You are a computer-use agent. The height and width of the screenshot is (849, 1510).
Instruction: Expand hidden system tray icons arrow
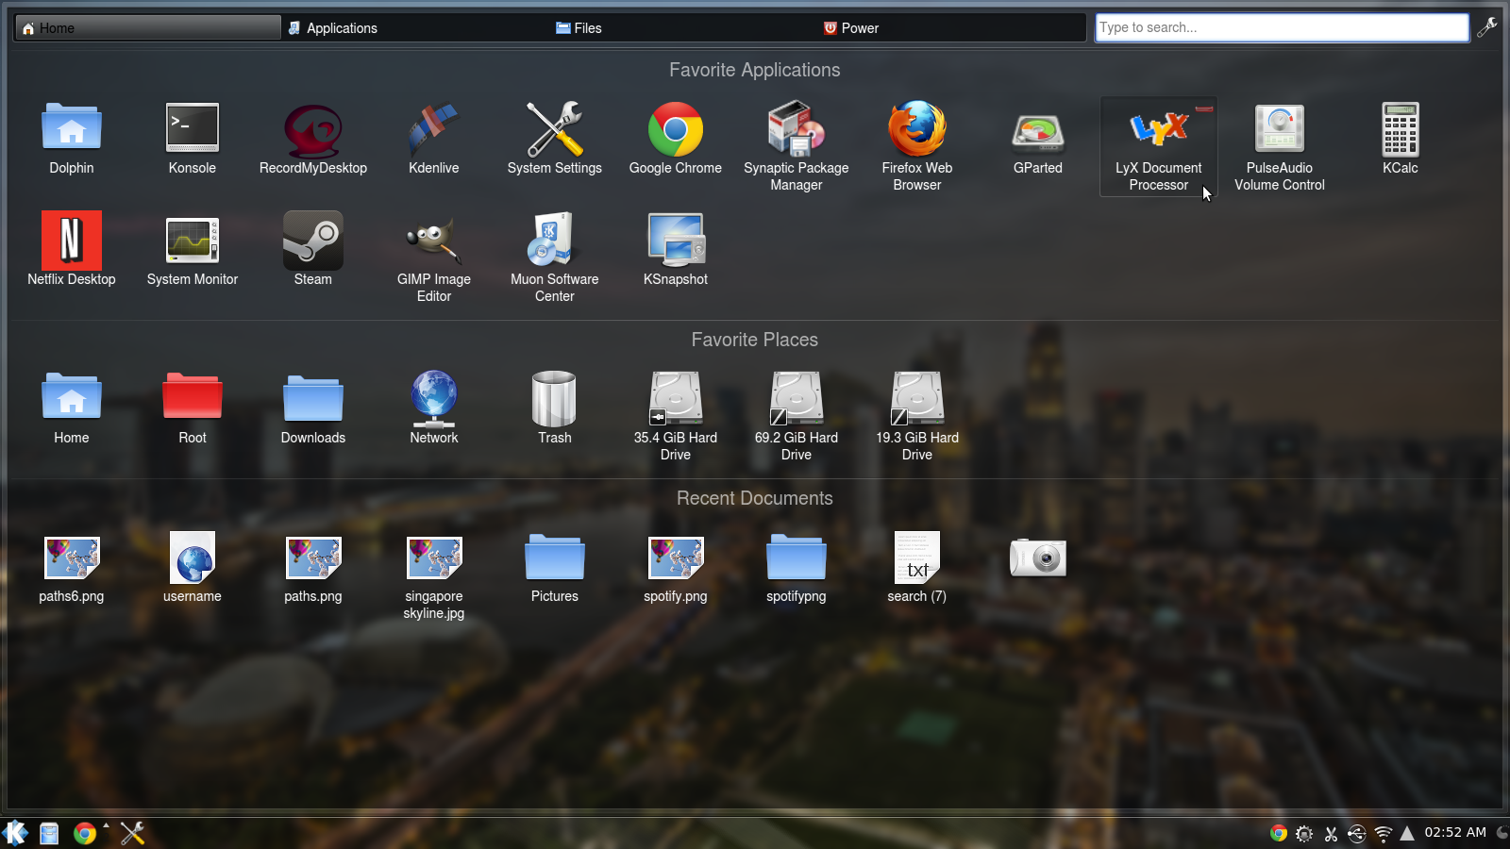[x=1407, y=833]
